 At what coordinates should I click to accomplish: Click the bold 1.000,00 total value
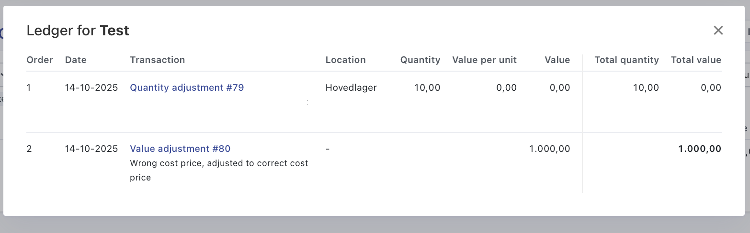[x=700, y=149]
